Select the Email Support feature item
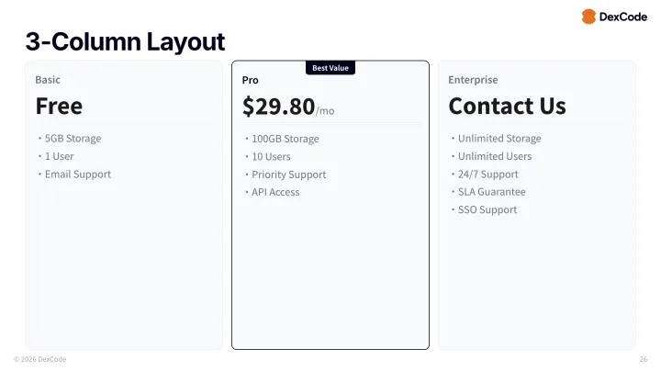Viewport: 661px width, 372px height. coord(77,175)
